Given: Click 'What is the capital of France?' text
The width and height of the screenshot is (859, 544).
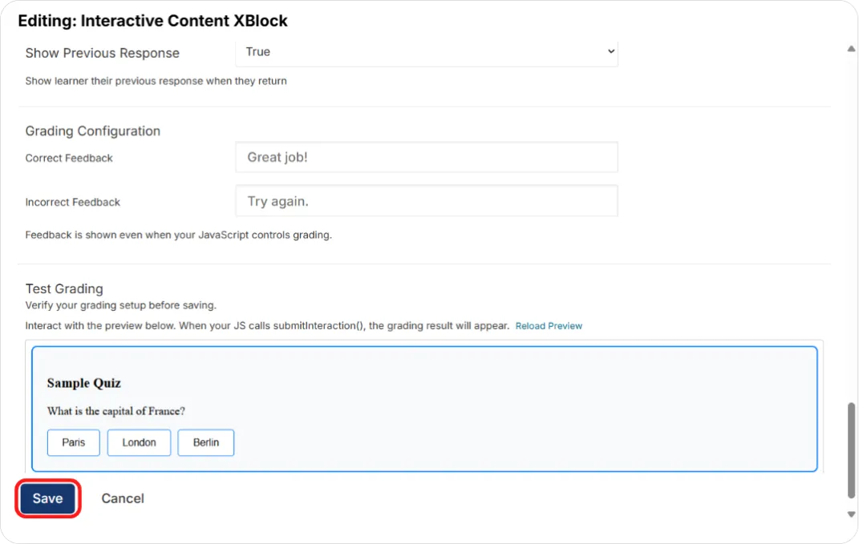Looking at the screenshot, I should coord(116,411).
